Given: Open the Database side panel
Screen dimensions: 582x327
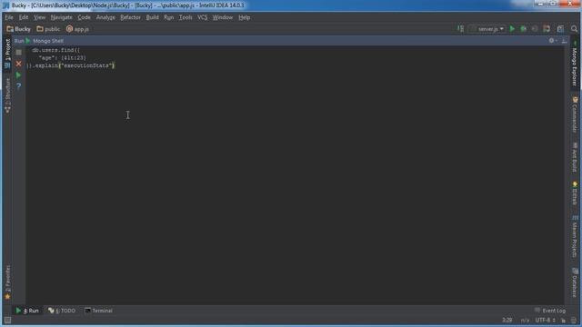Looking at the screenshot, I should (575, 282).
